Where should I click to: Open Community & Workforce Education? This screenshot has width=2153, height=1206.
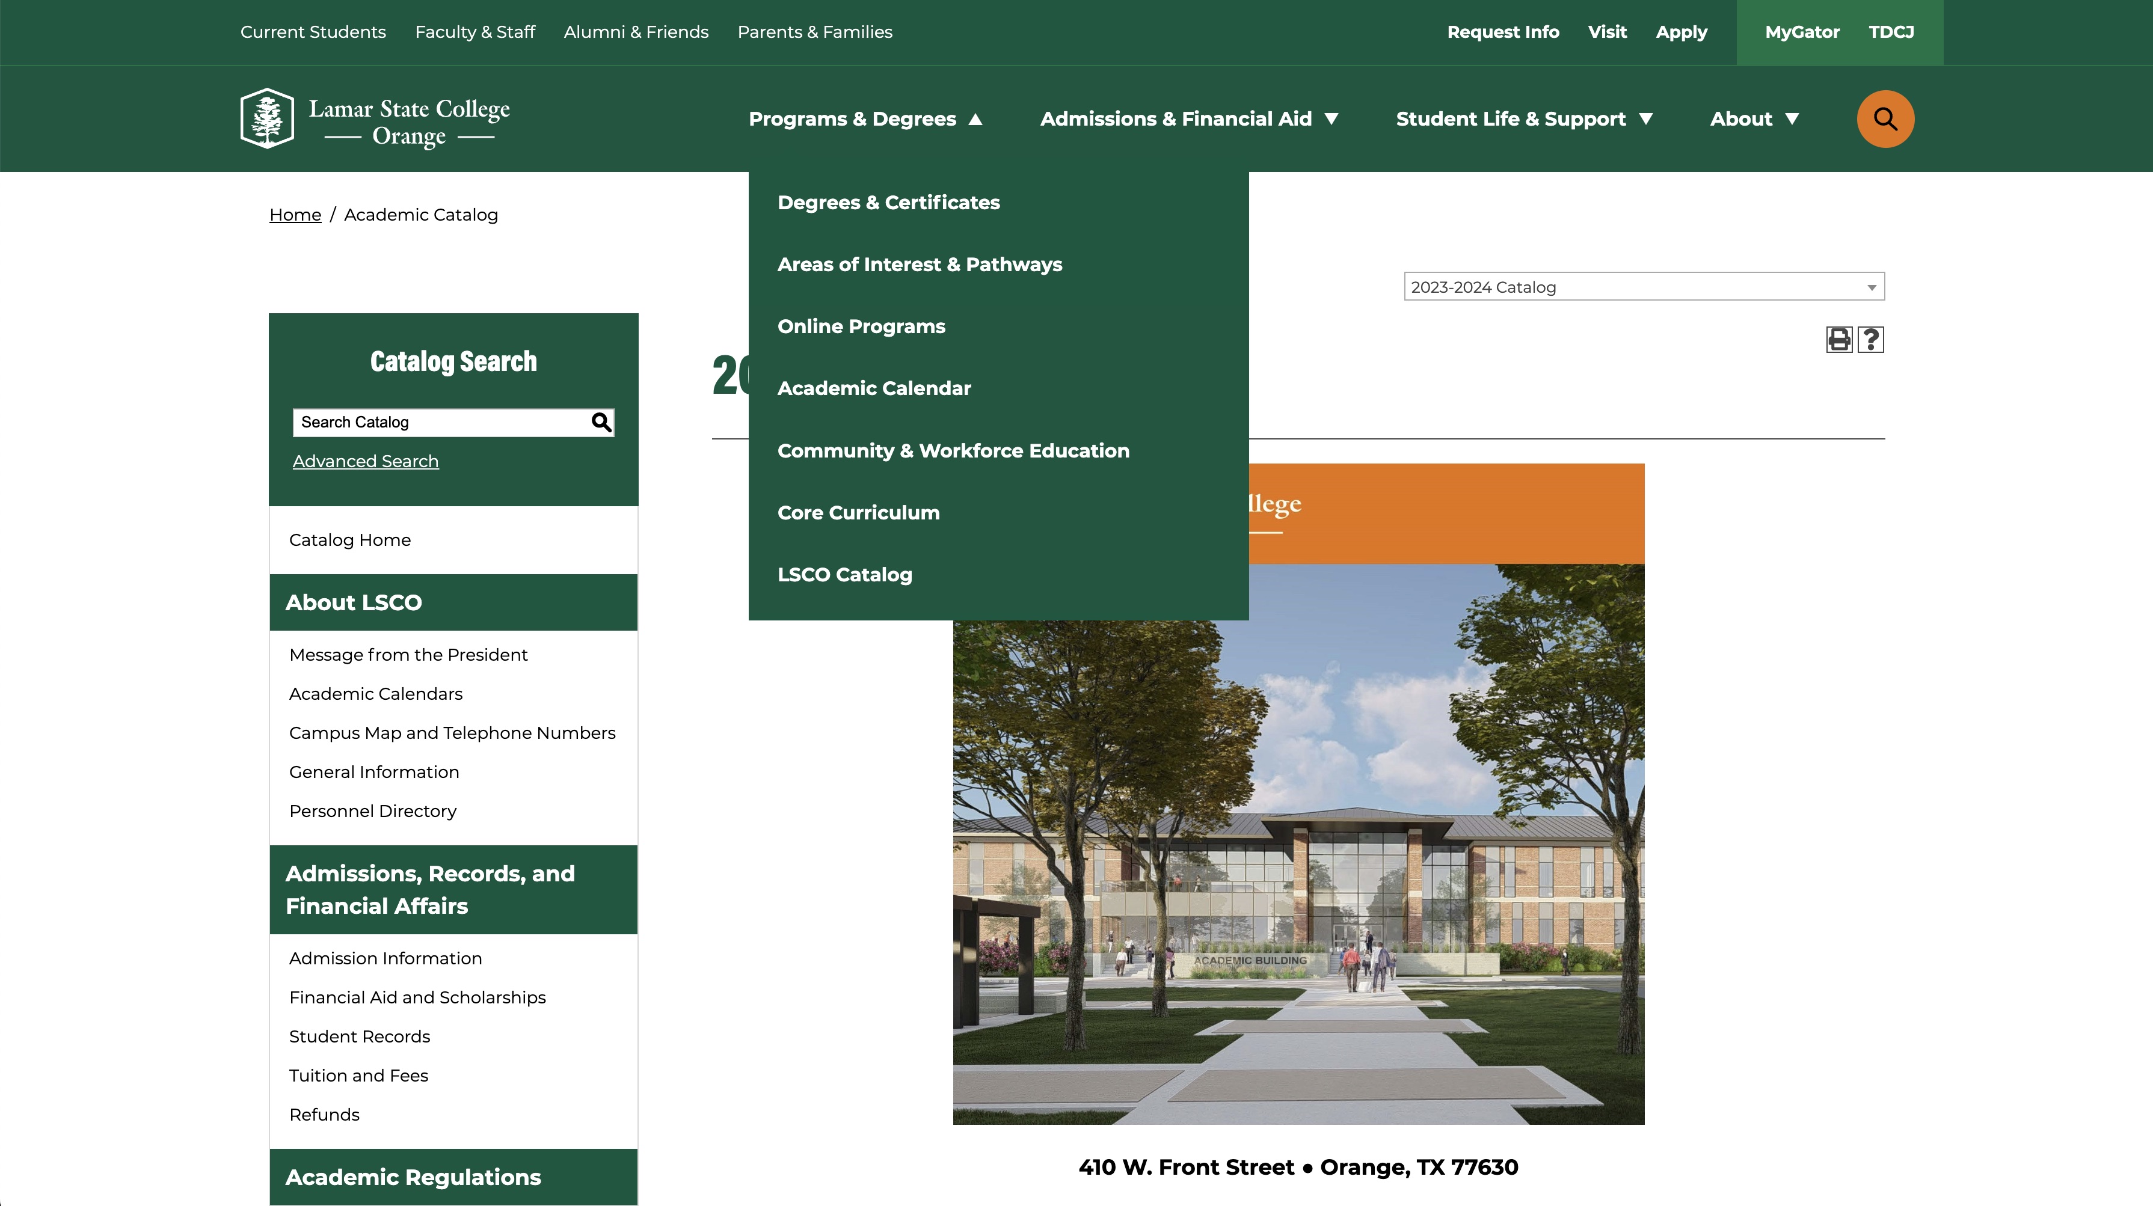953,450
